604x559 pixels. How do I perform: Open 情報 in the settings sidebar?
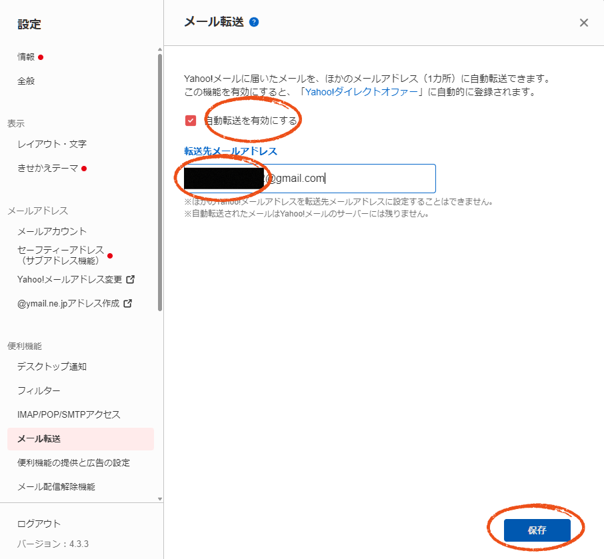click(26, 57)
